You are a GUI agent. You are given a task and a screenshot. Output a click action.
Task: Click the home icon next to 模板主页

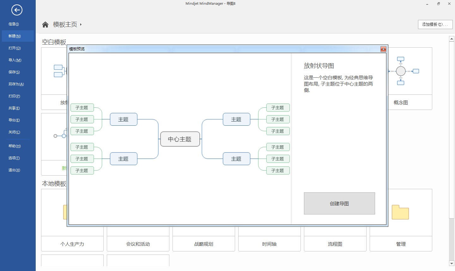coord(45,24)
